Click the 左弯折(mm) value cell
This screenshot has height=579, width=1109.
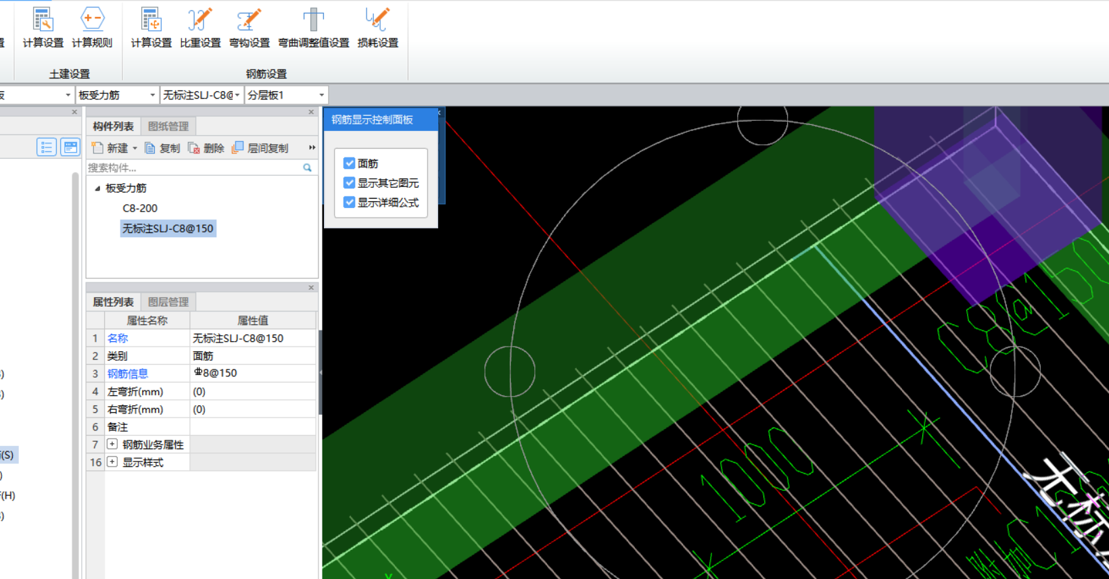click(253, 391)
